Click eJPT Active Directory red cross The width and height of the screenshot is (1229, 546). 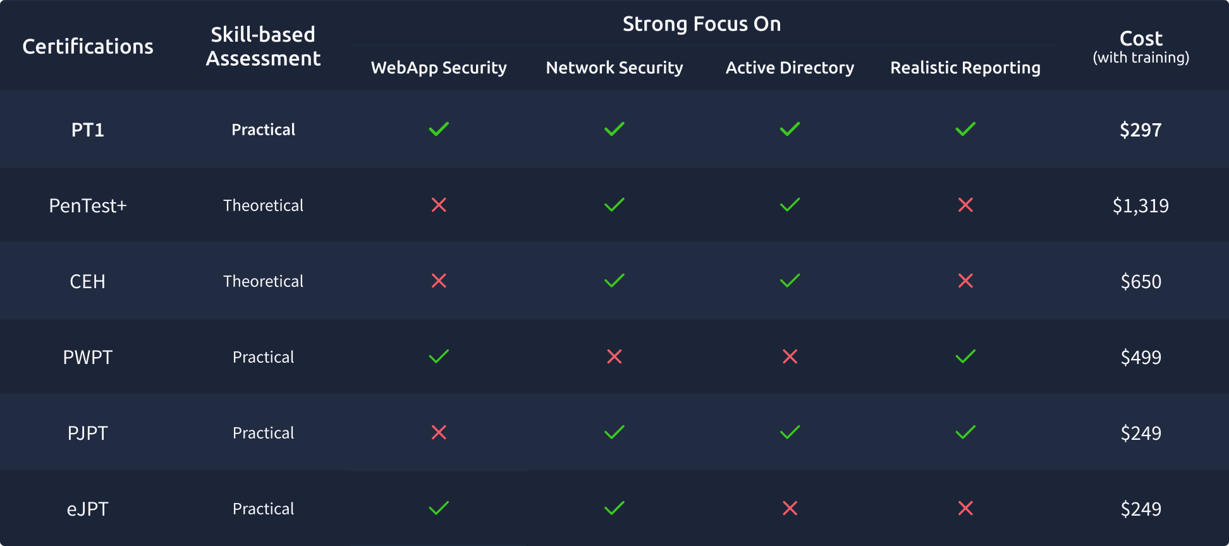(790, 508)
